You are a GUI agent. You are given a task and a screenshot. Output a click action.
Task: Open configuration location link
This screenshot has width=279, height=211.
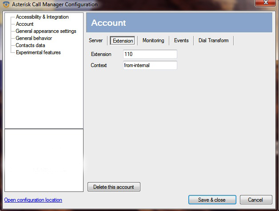click(x=33, y=200)
